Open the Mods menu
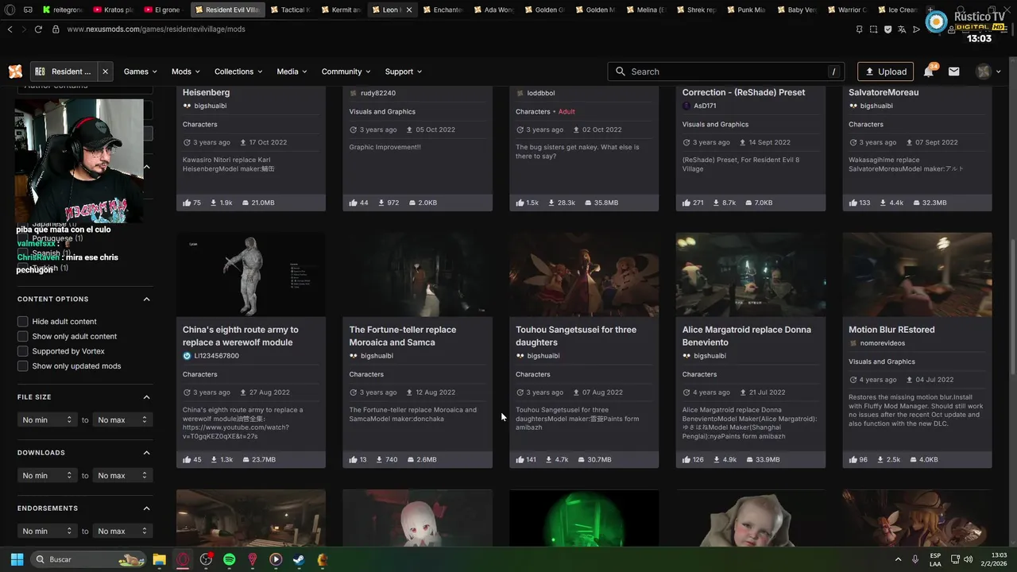Image resolution: width=1017 pixels, height=572 pixels. pos(186,71)
